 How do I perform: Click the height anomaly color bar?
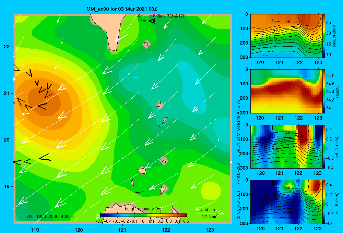[143, 215]
